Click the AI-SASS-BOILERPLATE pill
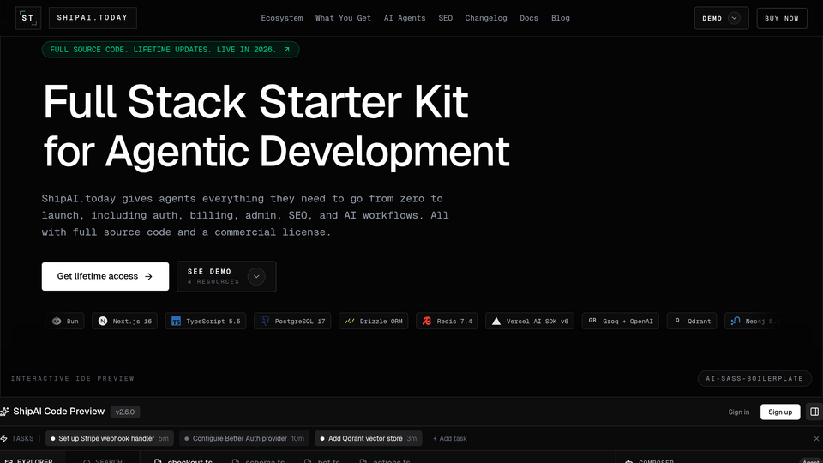The image size is (823, 463). [754, 378]
